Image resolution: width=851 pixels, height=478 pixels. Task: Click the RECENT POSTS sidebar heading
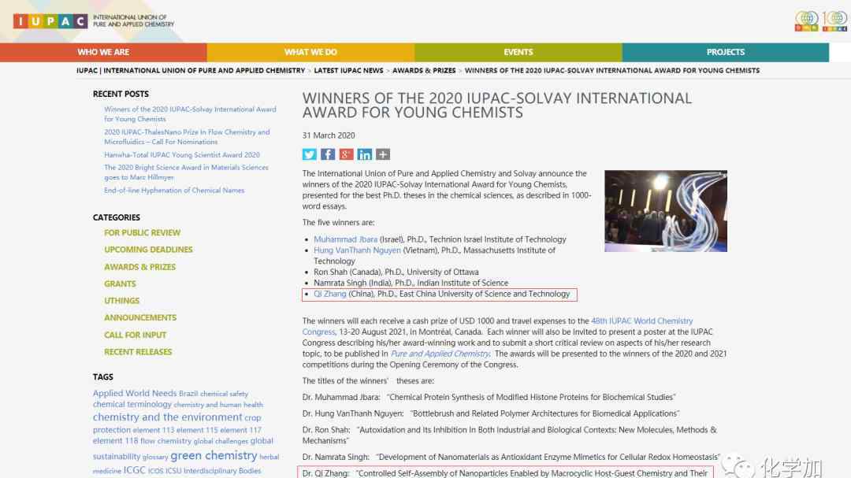[121, 94]
